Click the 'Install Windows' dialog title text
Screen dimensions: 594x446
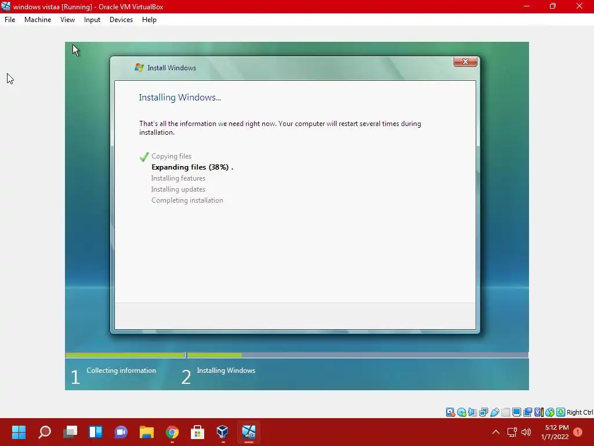(x=172, y=68)
